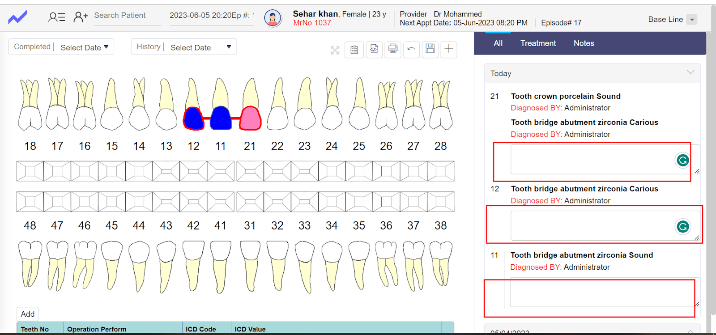The width and height of the screenshot is (716, 335).
Task: Select lower tooth 36 on chart
Action: point(386,264)
